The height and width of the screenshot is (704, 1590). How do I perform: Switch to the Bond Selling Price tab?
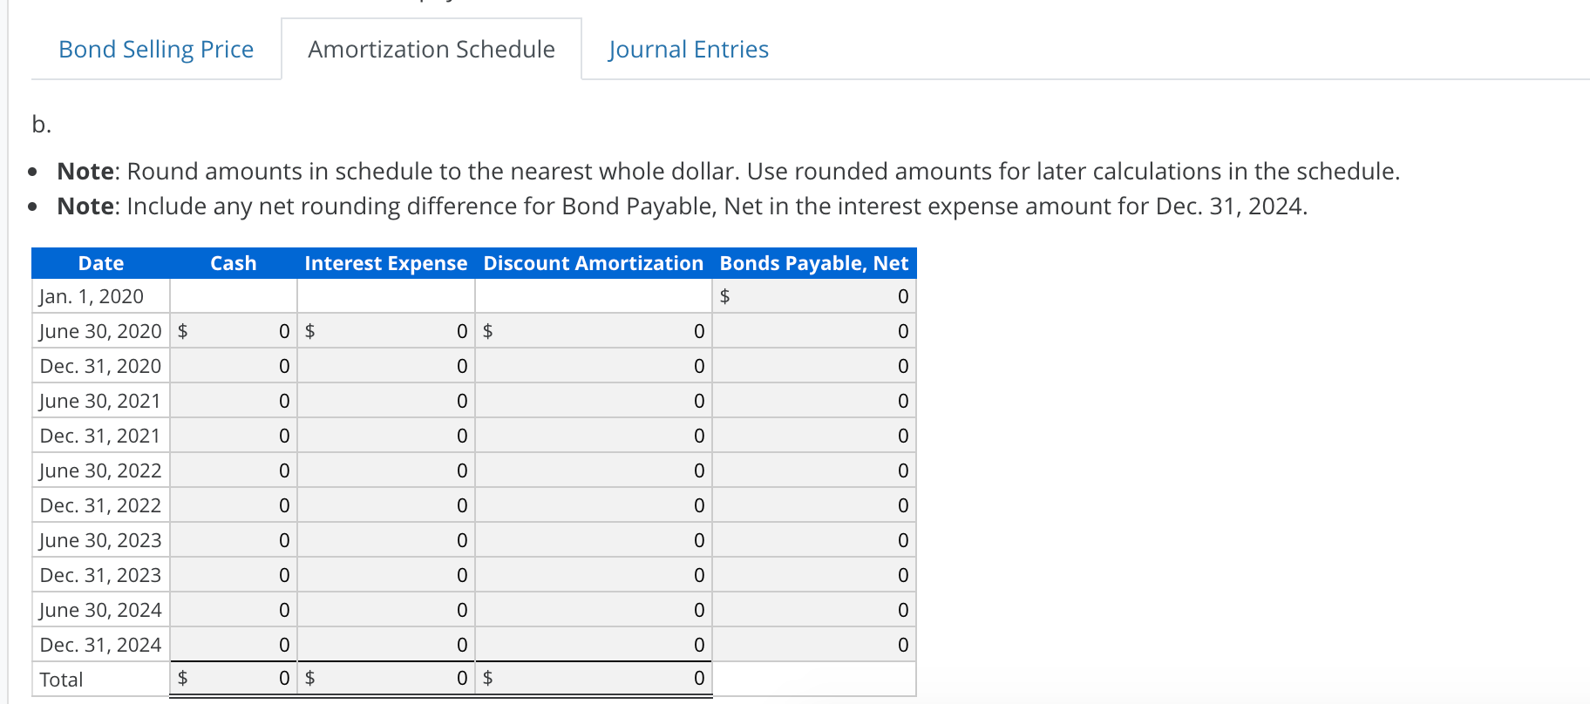point(155,50)
